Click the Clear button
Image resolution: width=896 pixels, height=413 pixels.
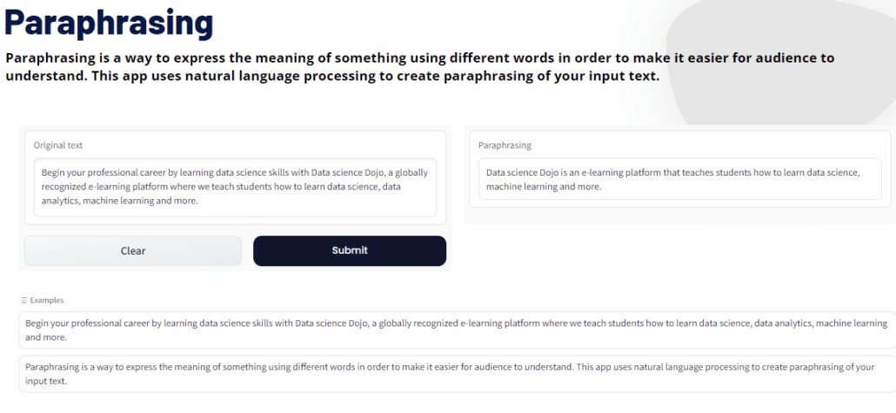click(133, 250)
